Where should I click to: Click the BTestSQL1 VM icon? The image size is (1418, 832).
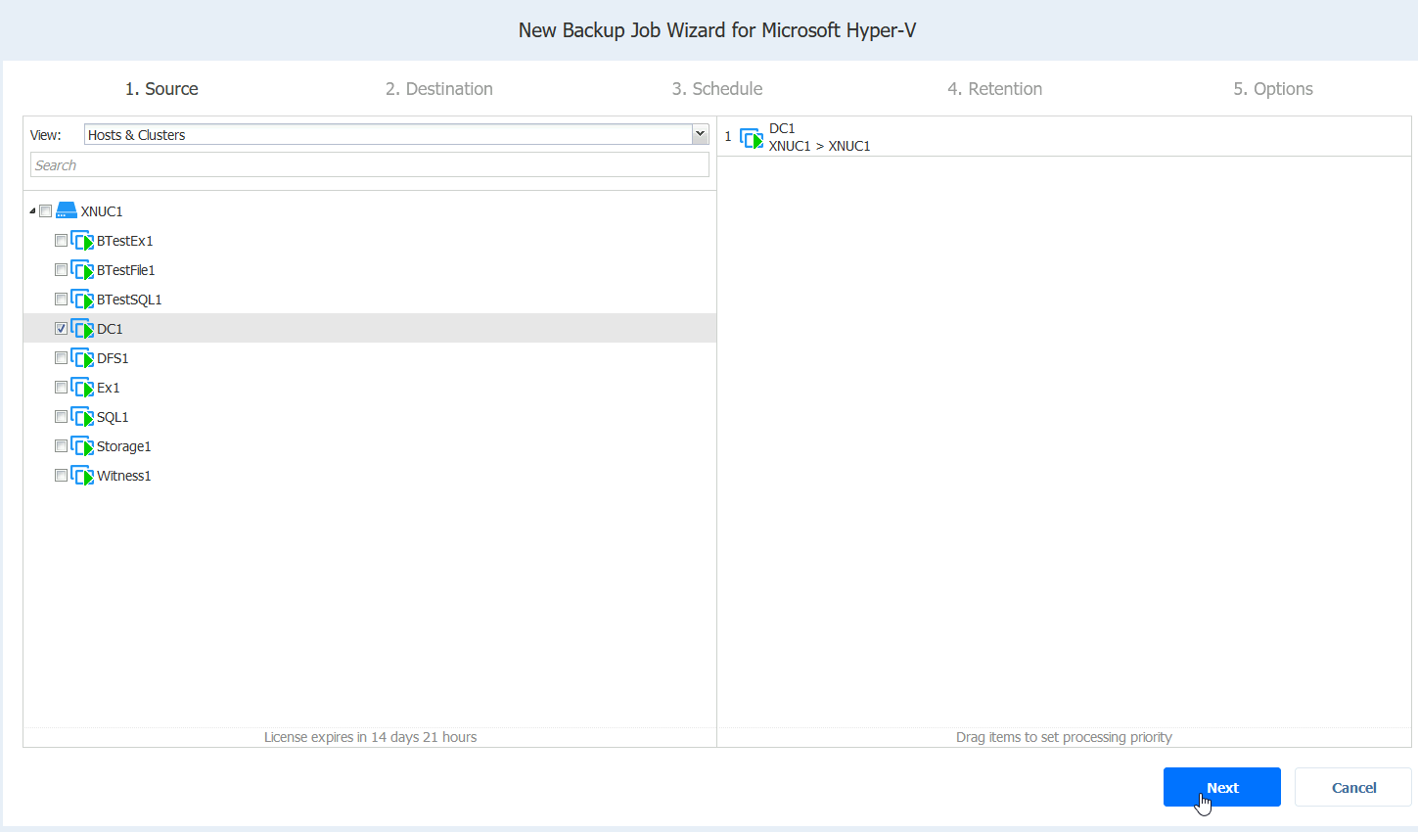[x=82, y=300]
